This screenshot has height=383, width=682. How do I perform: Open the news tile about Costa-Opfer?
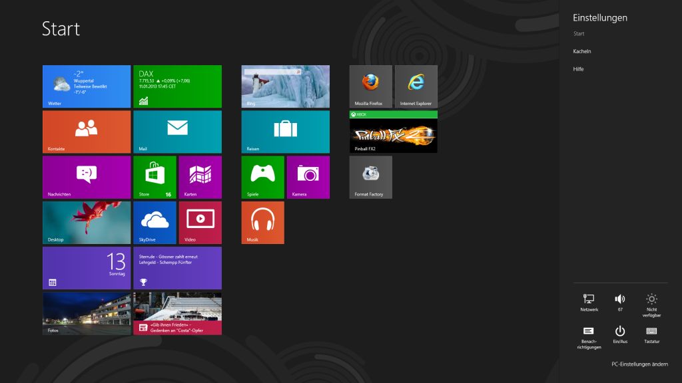tap(177, 313)
